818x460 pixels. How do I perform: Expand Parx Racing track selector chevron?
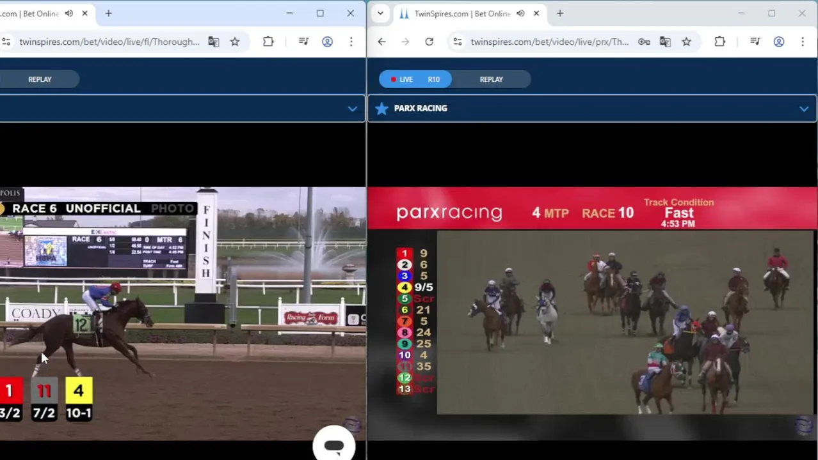tap(804, 109)
